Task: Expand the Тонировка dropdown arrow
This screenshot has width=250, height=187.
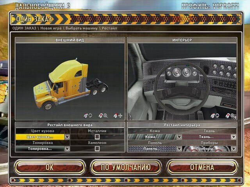Action: [x=67, y=149]
